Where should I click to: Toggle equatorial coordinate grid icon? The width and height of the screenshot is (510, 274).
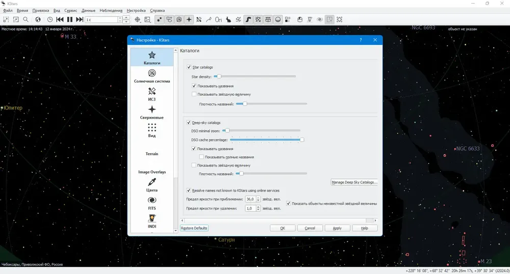[x=258, y=19]
